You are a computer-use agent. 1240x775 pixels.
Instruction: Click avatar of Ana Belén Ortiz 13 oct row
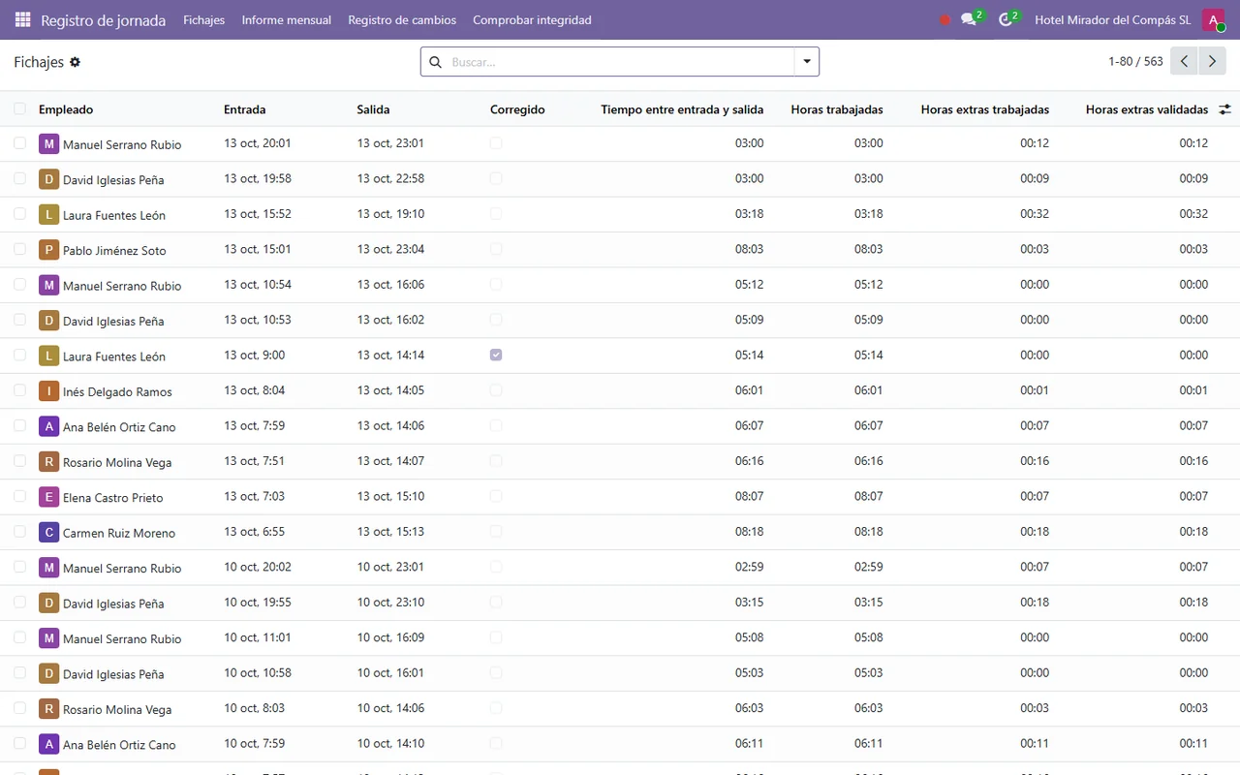pyautogui.click(x=48, y=426)
